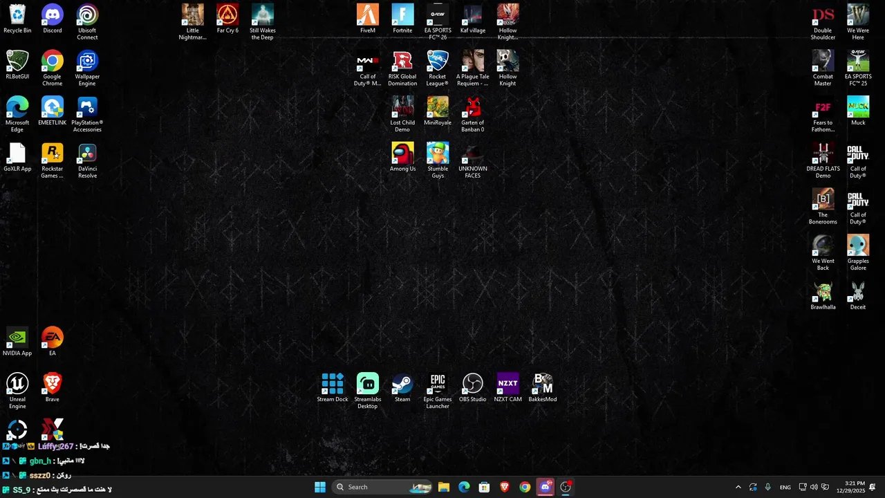This screenshot has height=498, width=885.
Task: Open the Epic Games Launcher icon
Action: 438,391
